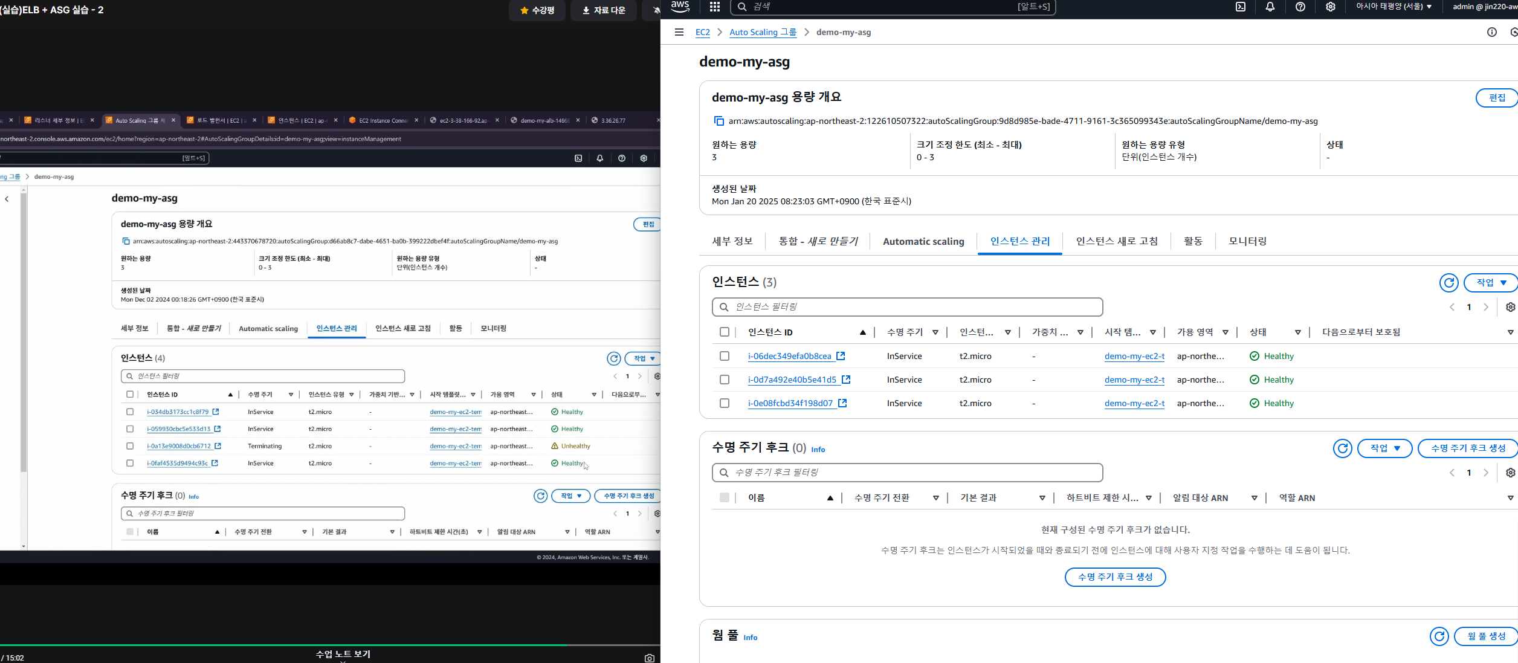Viewport: 1518px width, 663px height.
Task: Tick the video's i-034db3173cc1c8f79 checkbox
Action: coord(130,412)
